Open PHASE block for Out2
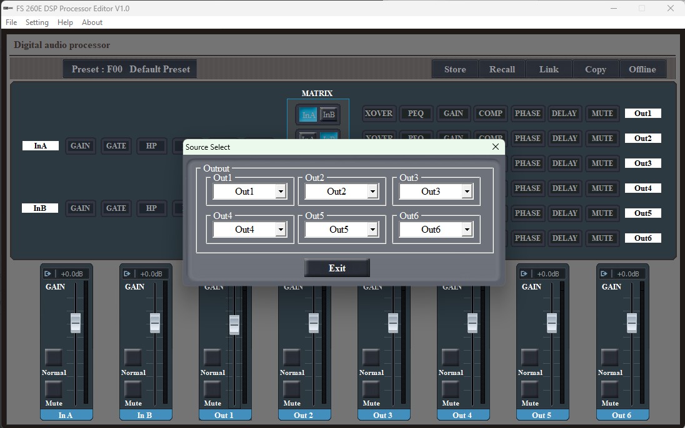The width and height of the screenshot is (685, 428). (x=527, y=139)
